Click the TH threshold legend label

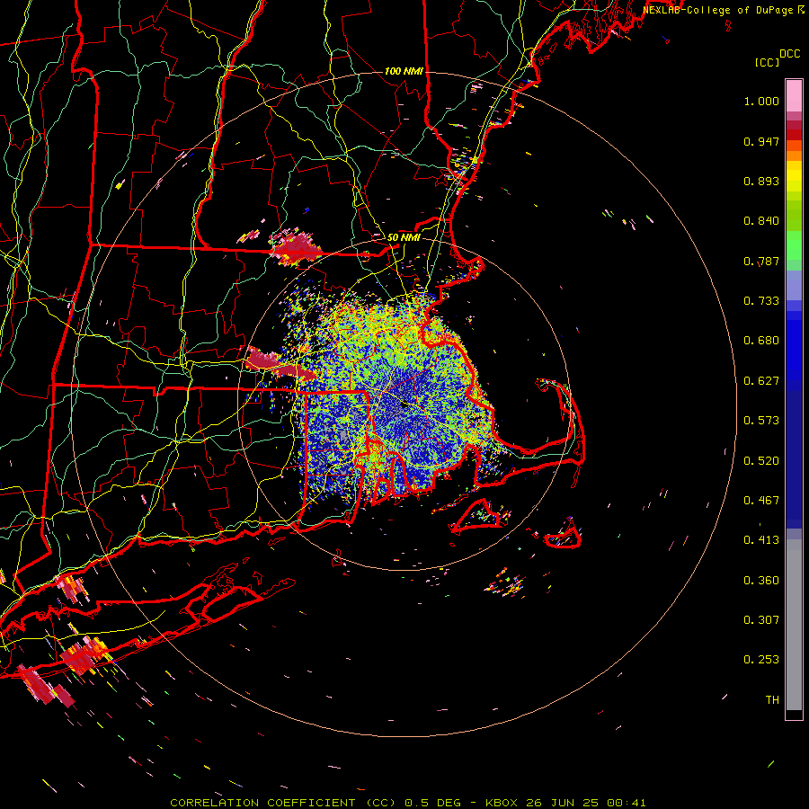click(x=772, y=700)
